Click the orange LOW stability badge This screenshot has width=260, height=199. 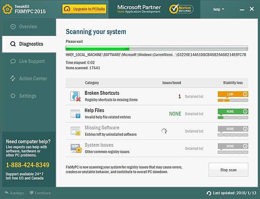[x=233, y=94]
